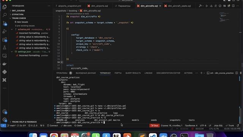
Task: Expand the DBT_COURSE explorer section
Action: point(18,11)
